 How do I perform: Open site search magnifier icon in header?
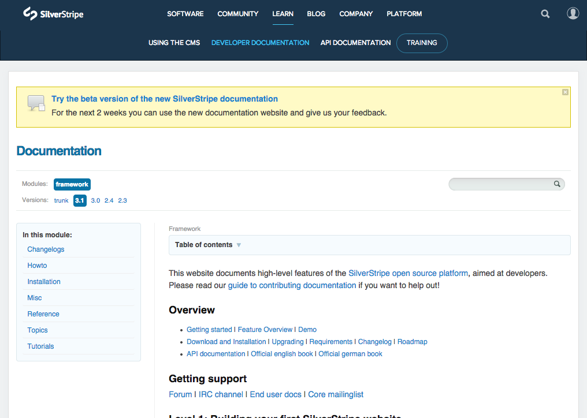coord(545,14)
